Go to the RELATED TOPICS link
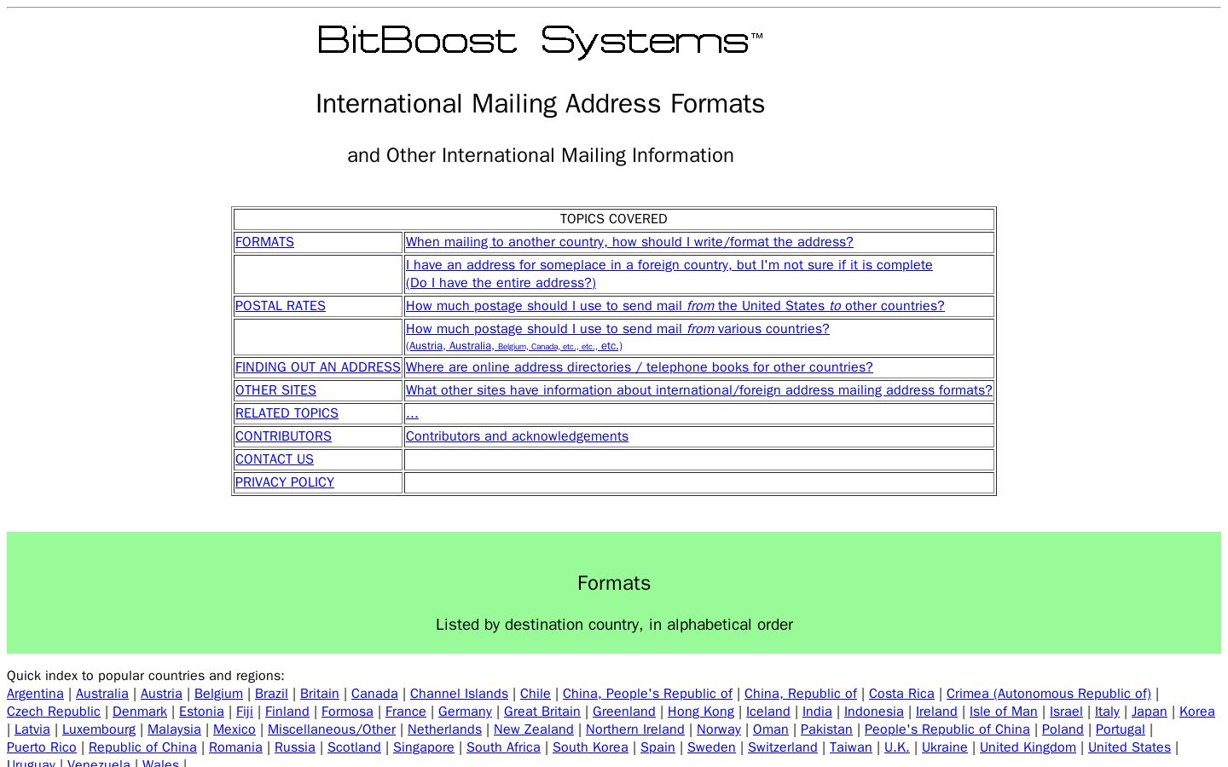 [287, 413]
